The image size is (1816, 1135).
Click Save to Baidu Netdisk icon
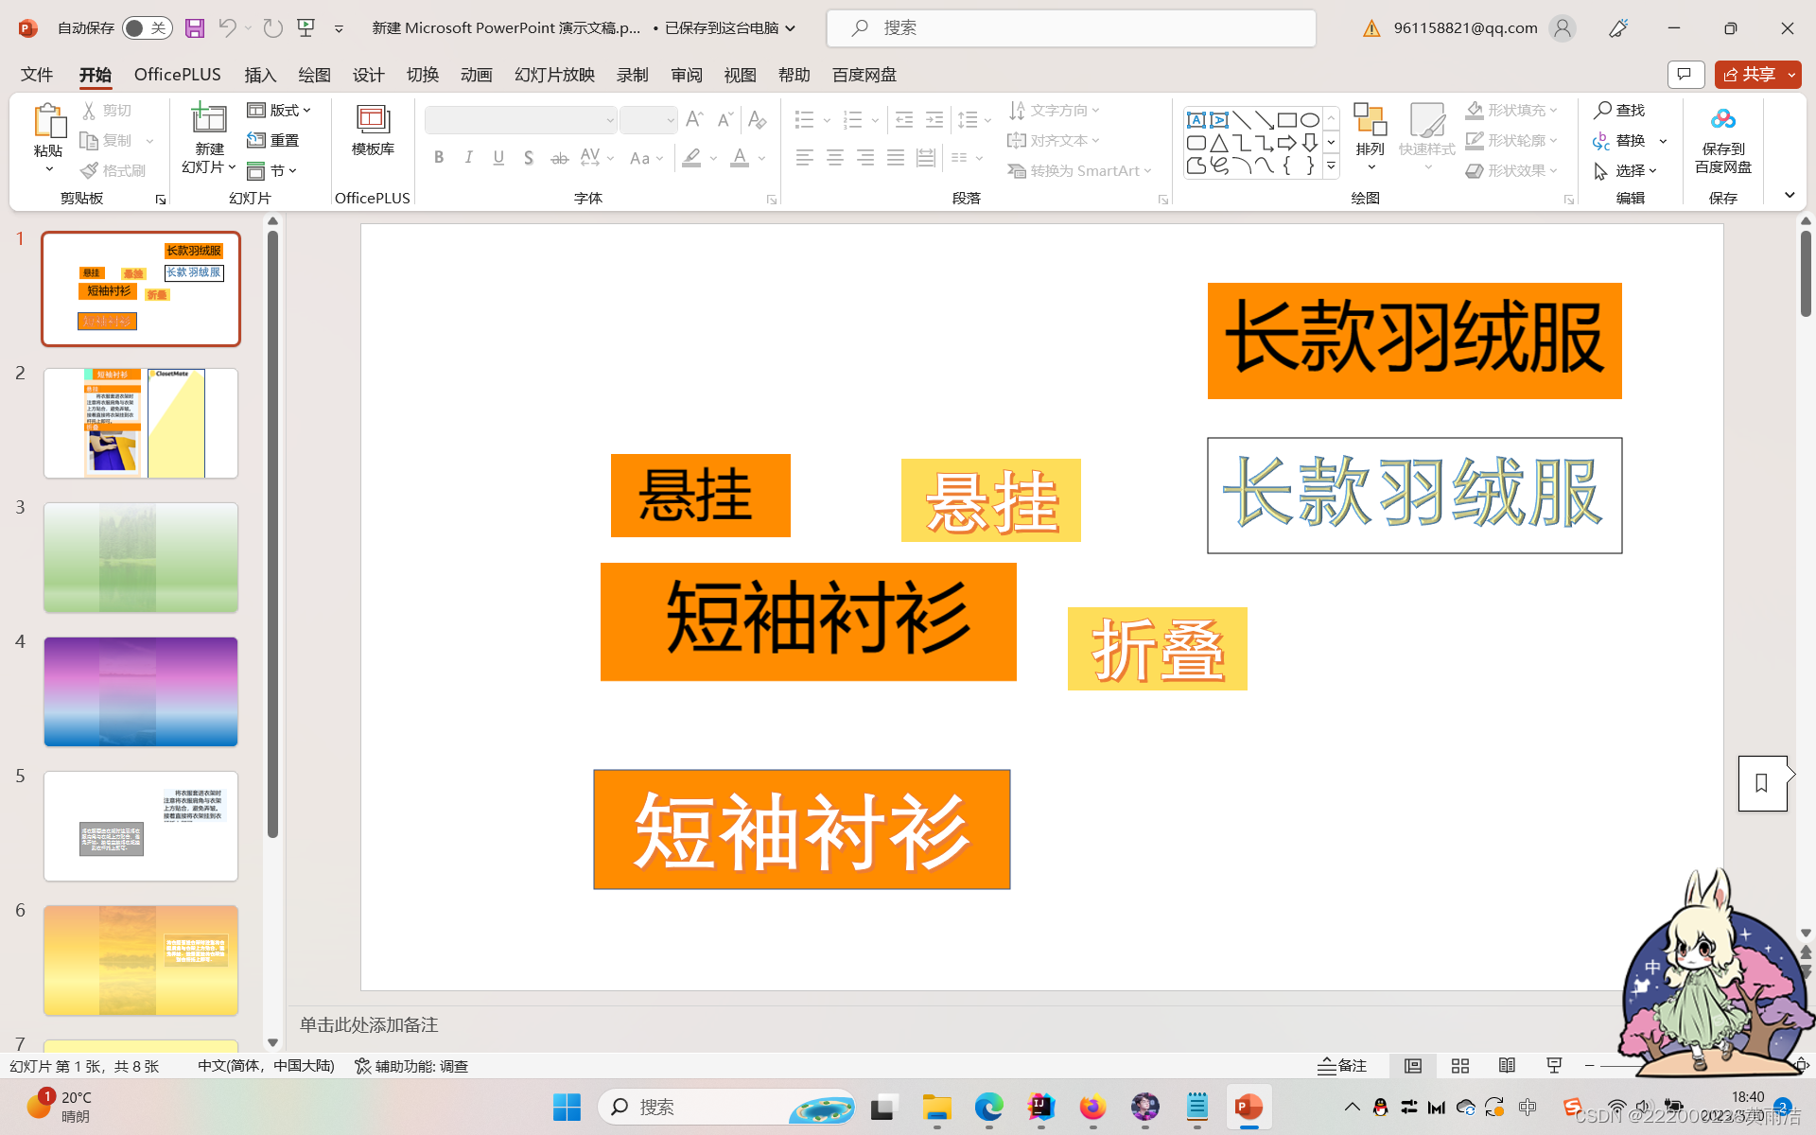[1722, 120]
